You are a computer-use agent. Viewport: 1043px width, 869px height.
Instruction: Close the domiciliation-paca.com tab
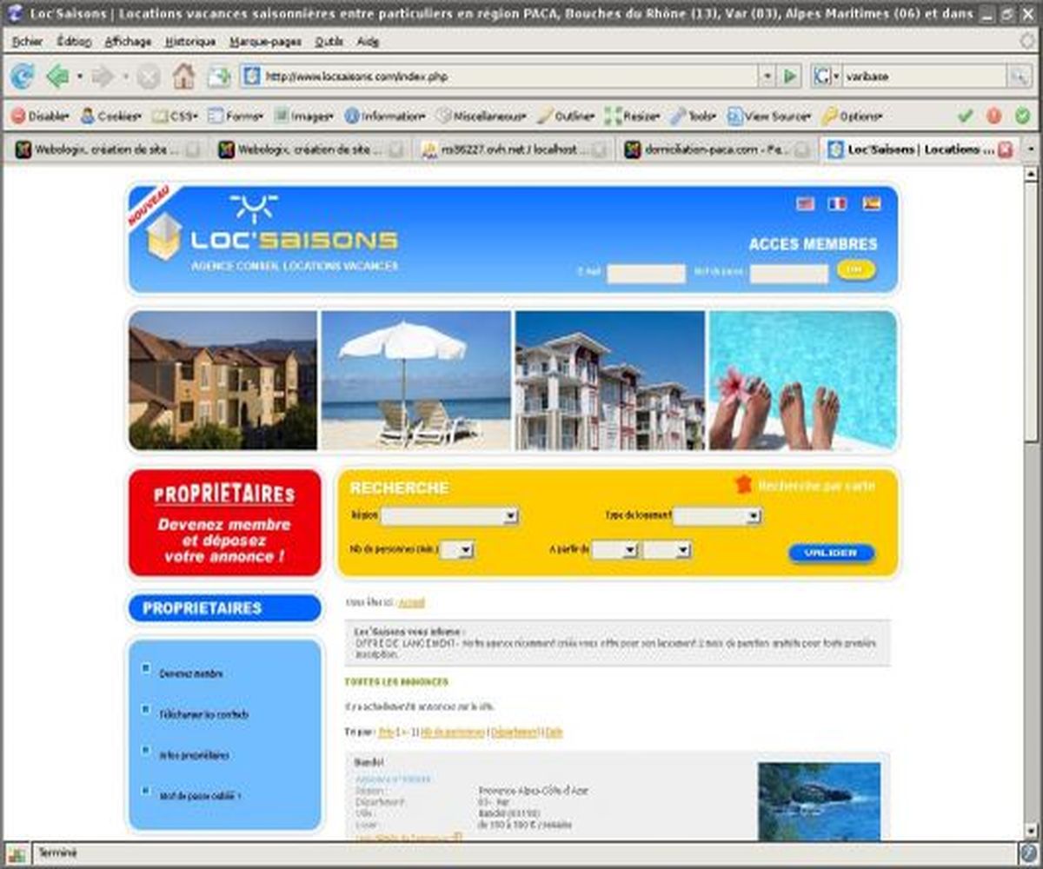(x=803, y=150)
